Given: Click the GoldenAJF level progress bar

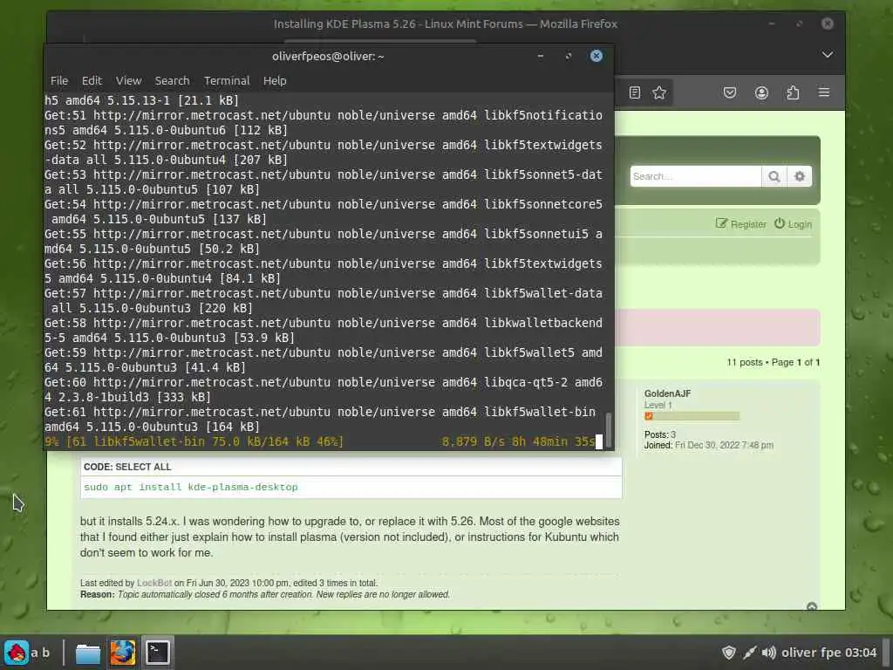Looking at the screenshot, I should [x=692, y=416].
